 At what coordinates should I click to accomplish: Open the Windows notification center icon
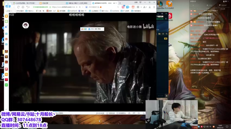(227, 126)
